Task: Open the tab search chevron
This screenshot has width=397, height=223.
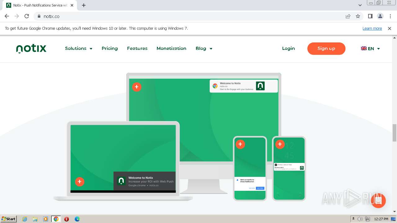Action: click(x=360, y=5)
